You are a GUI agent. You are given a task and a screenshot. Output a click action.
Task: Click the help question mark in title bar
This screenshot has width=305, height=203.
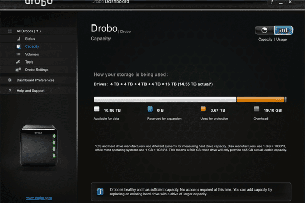pos(272,2)
